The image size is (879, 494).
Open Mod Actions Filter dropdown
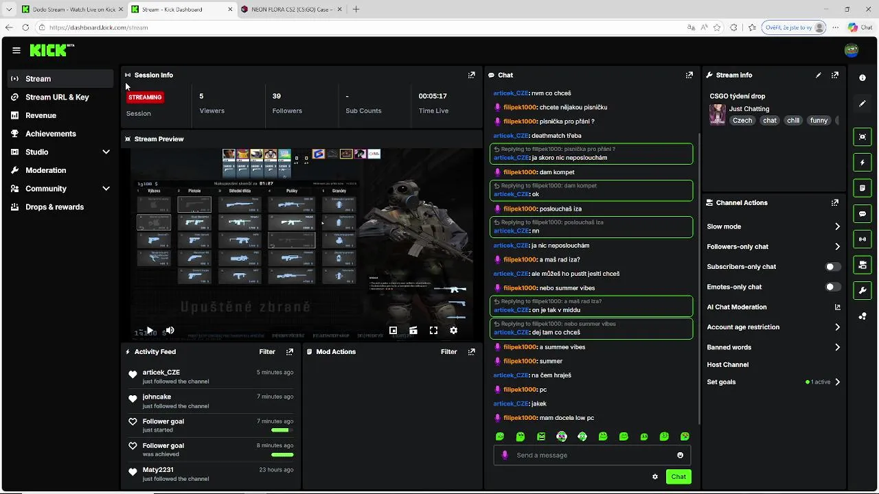point(448,351)
